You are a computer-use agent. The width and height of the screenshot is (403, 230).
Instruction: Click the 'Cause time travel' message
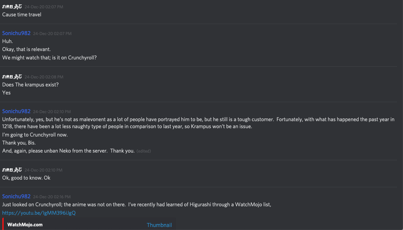(22, 15)
